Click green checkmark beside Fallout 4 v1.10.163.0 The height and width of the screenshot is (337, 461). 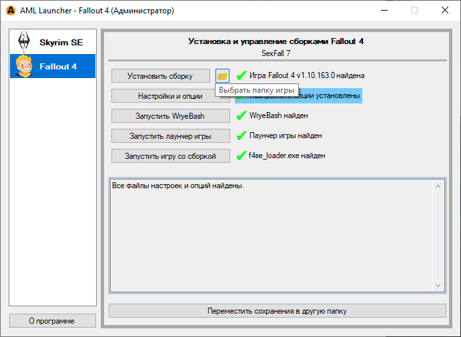point(242,75)
